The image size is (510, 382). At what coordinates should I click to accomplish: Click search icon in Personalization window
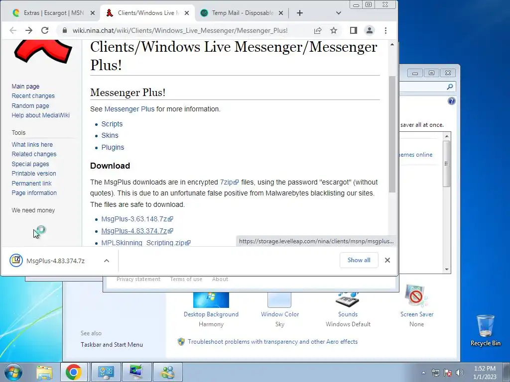[450, 87]
